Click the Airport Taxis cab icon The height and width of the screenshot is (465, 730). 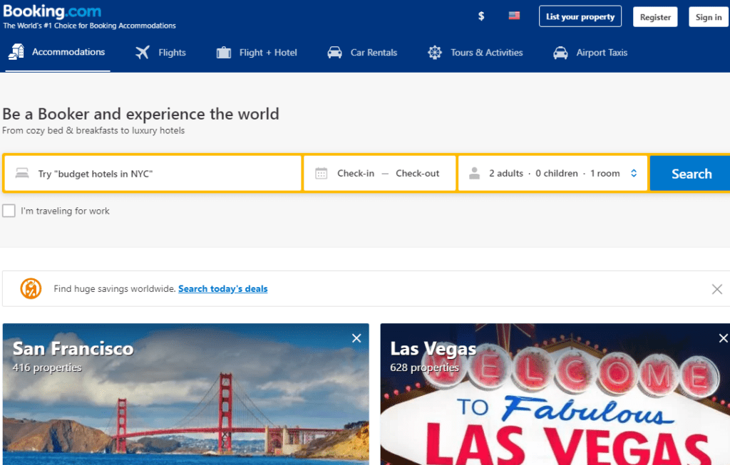pos(560,53)
